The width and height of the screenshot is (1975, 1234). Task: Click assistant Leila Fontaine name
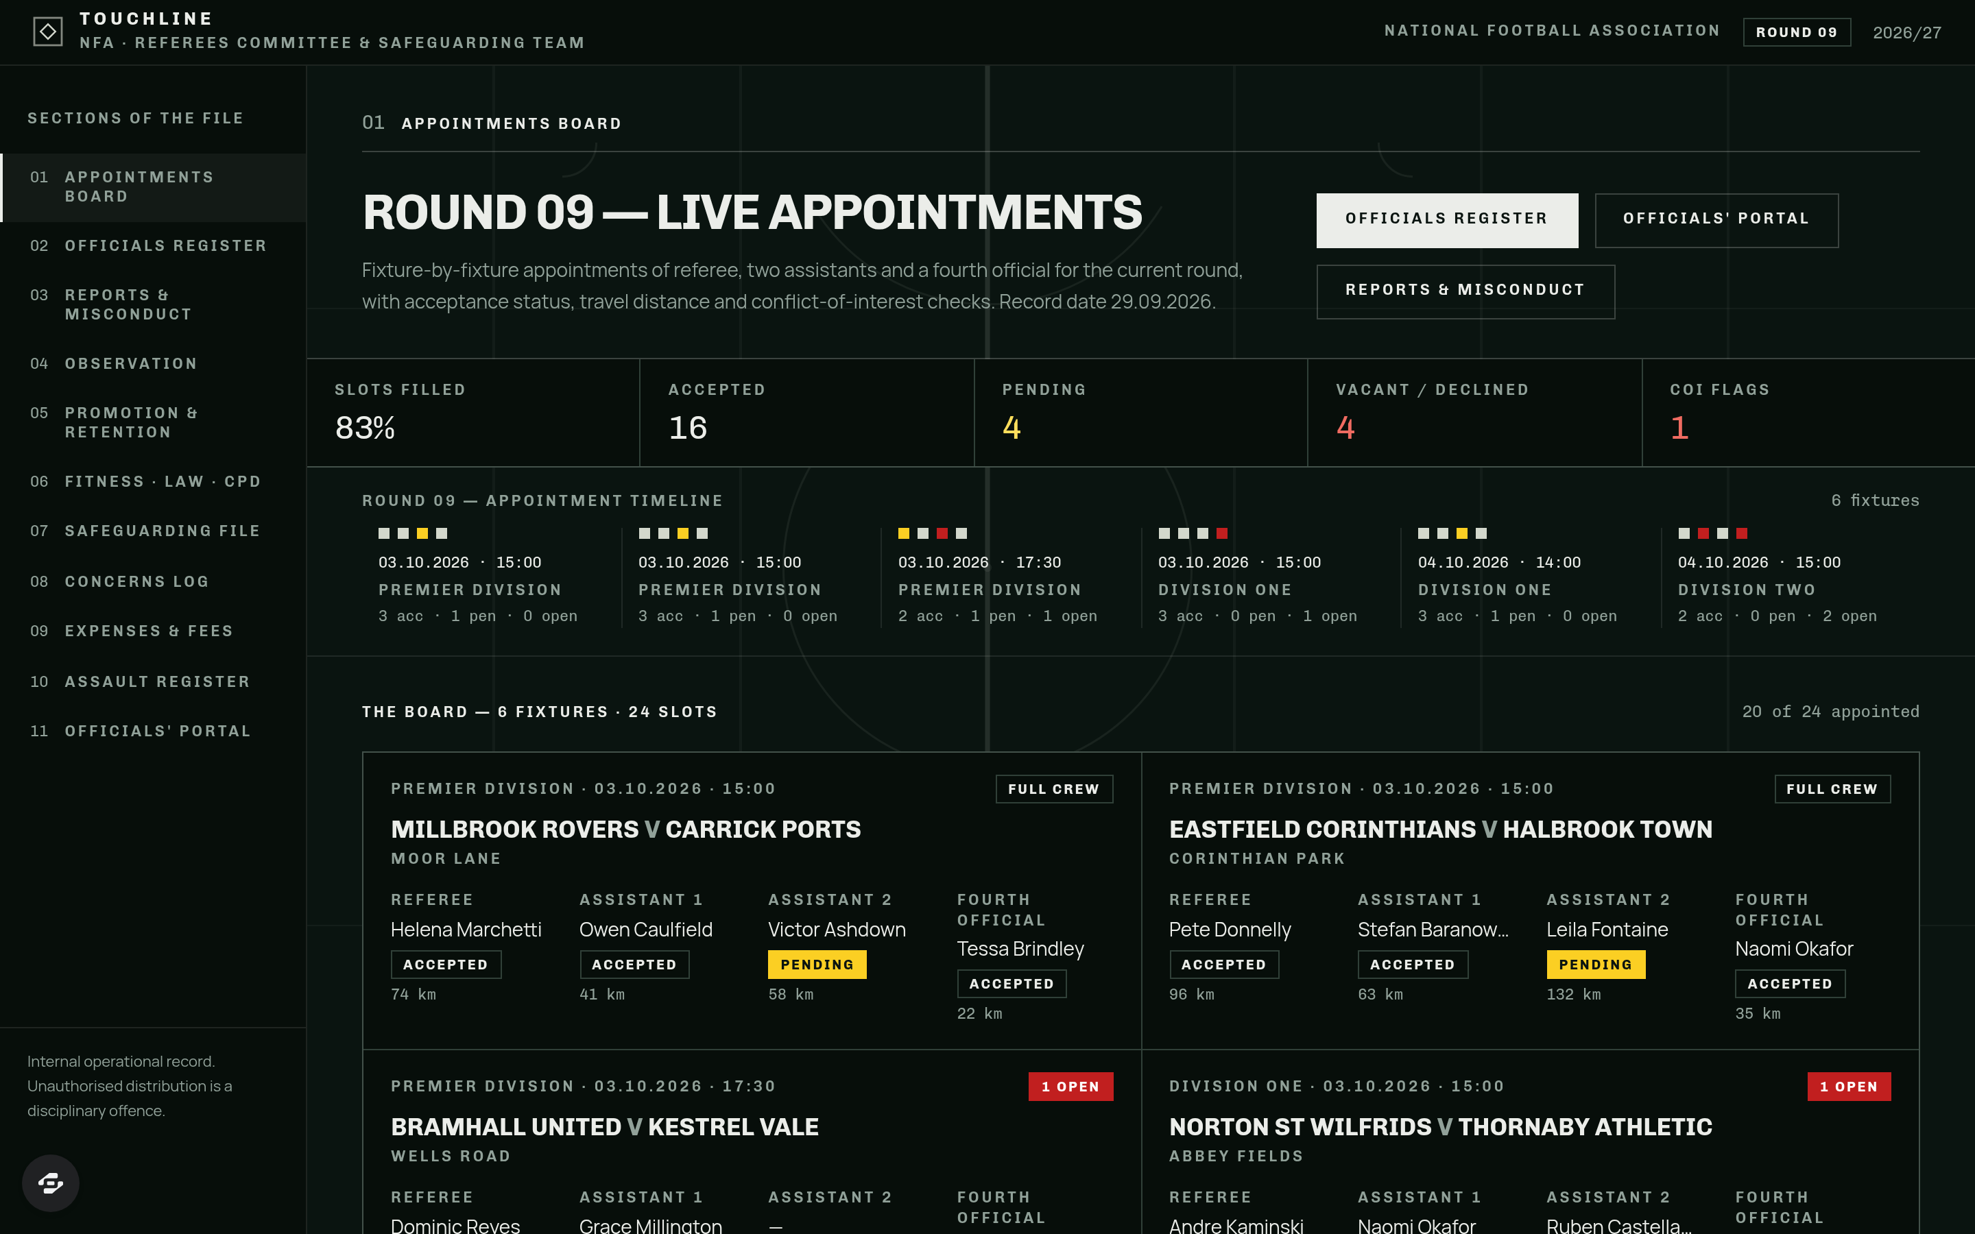click(1607, 930)
